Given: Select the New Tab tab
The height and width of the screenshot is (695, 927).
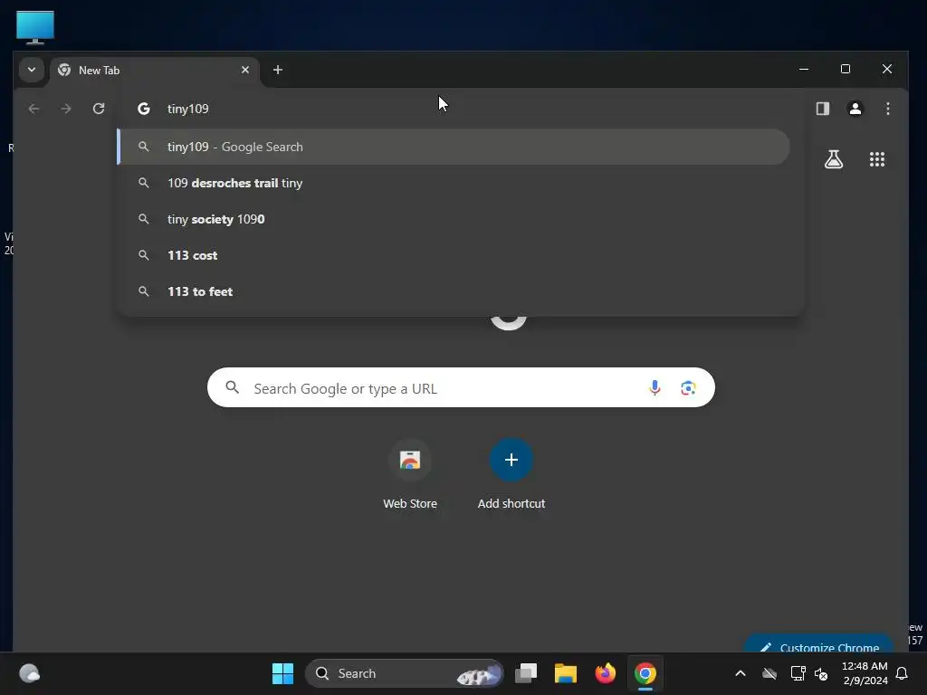Looking at the screenshot, I should tap(155, 71).
